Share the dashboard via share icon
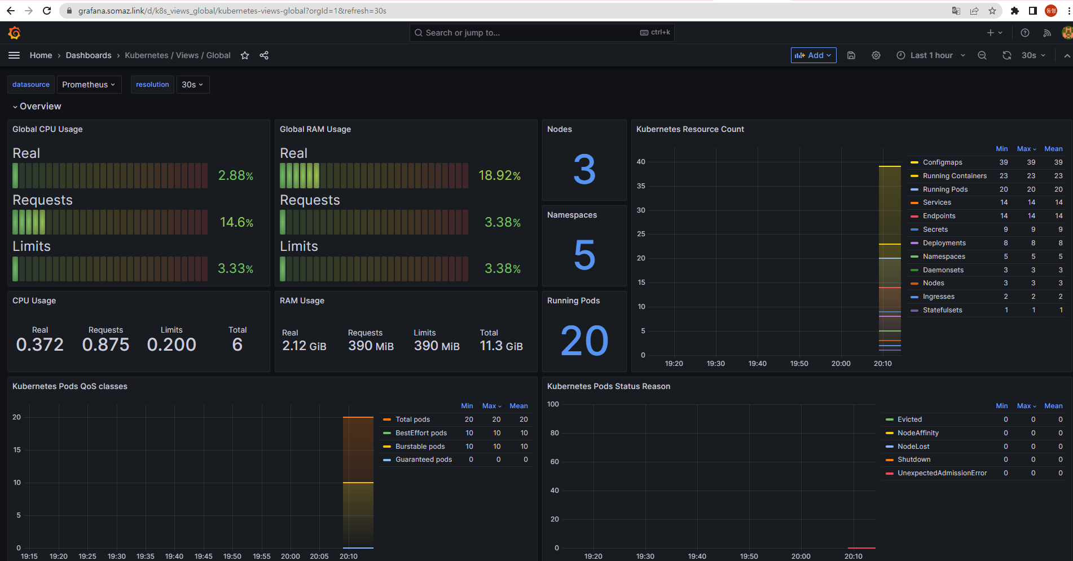 click(x=264, y=55)
